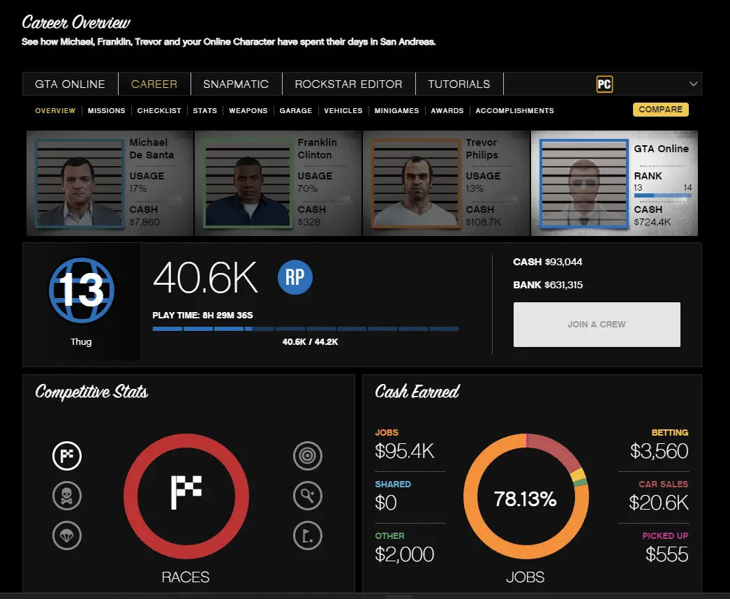Click the OTHER $2,000 cash entry
730x599 pixels.
(405, 548)
